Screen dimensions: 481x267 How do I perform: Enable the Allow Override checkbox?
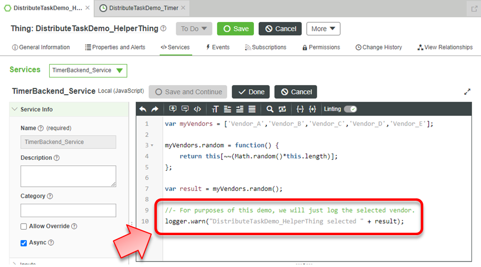(x=23, y=227)
